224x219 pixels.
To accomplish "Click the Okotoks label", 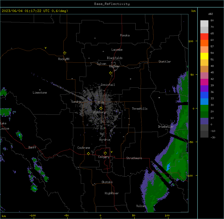I will tap(107, 182).
